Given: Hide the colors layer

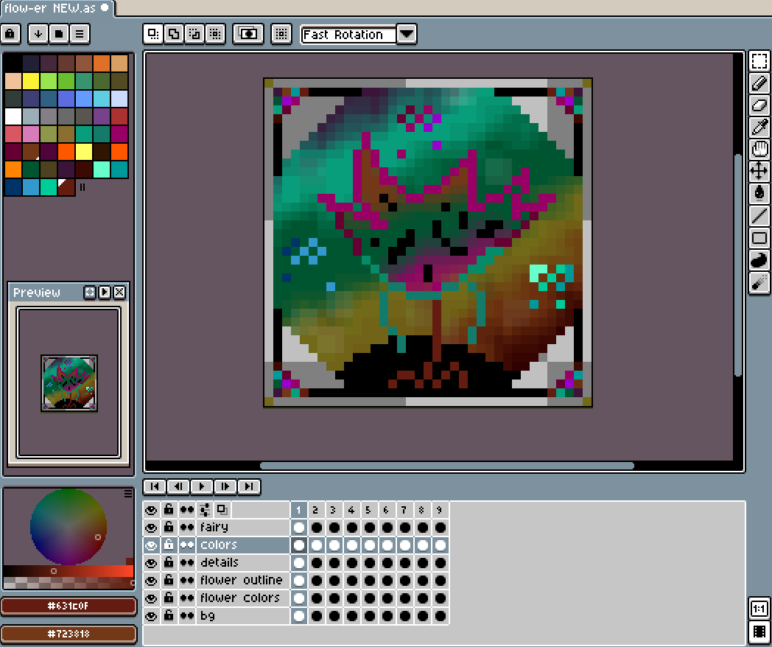Looking at the screenshot, I should (151, 545).
